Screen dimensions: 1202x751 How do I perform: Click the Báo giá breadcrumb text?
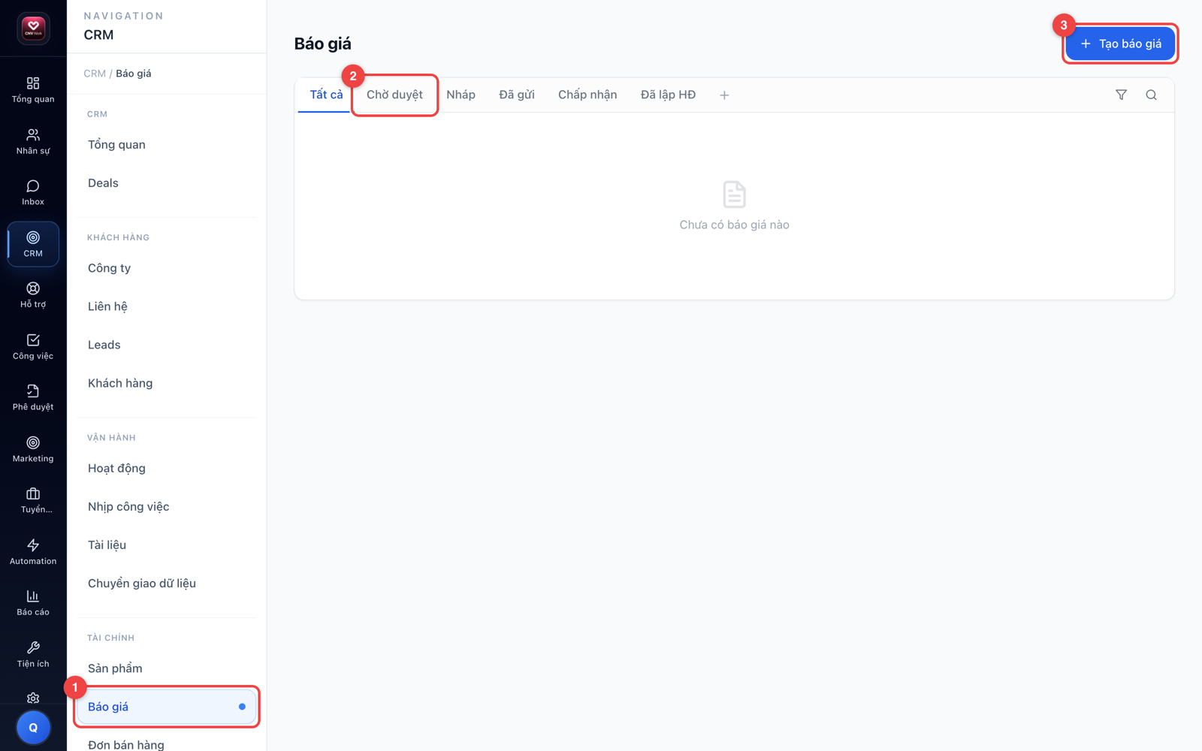[134, 74]
